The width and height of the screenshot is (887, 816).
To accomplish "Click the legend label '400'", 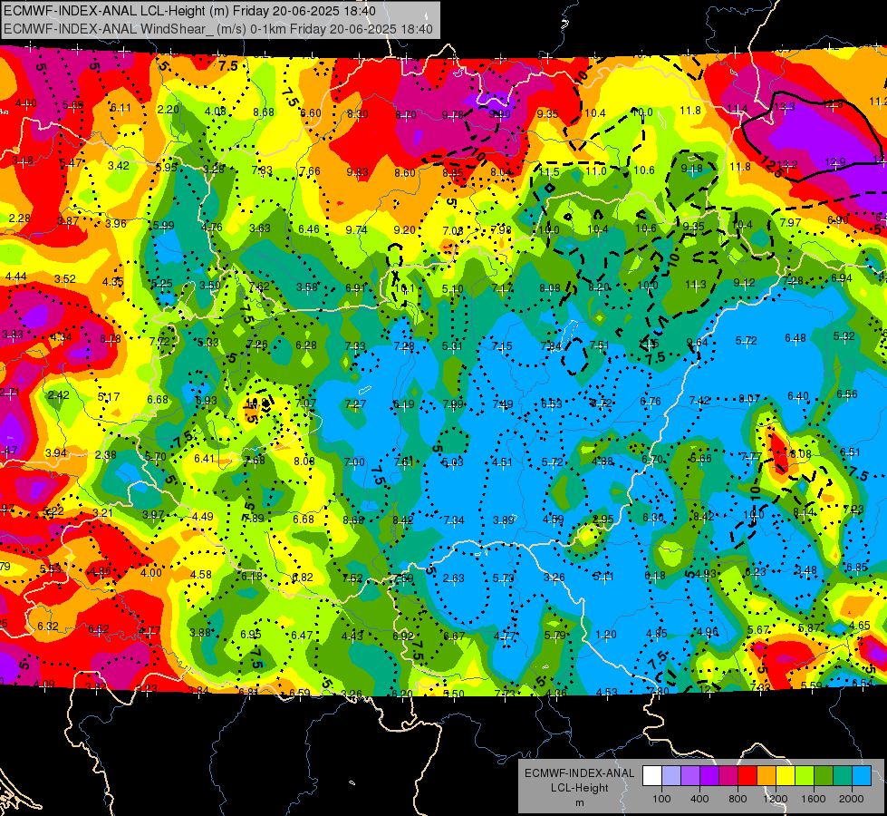I will coord(699,799).
